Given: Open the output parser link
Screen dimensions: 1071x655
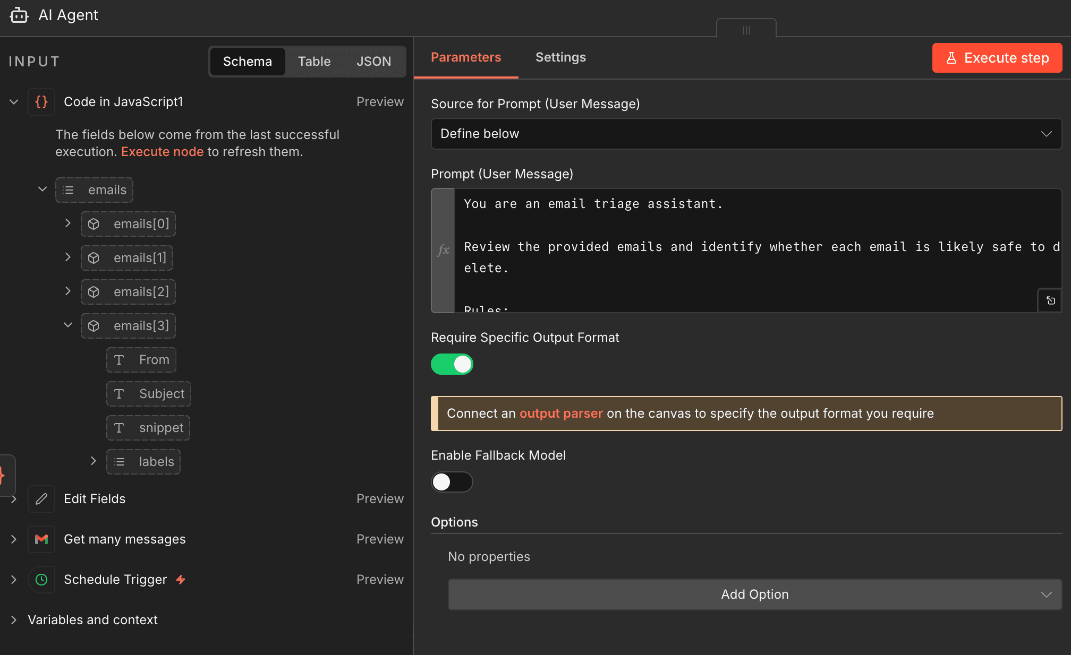Looking at the screenshot, I should [560, 413].
